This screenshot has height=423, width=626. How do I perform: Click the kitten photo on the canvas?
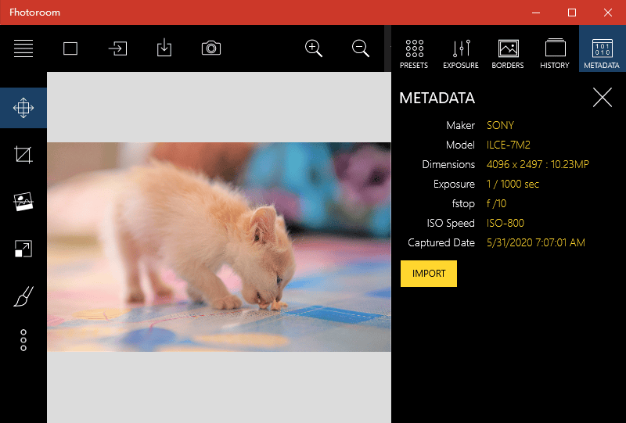218,247
